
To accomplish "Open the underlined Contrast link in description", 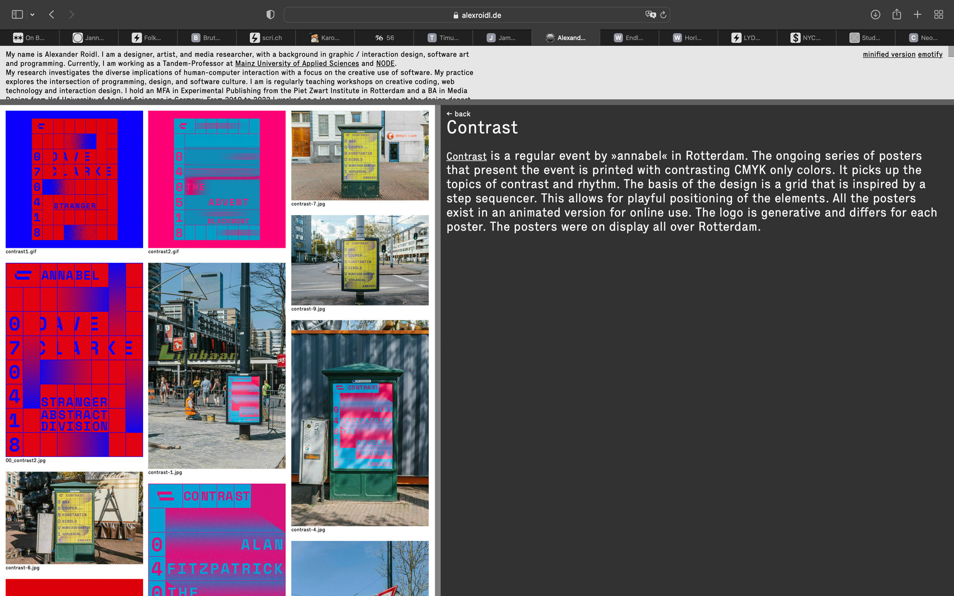I will 466,156.
